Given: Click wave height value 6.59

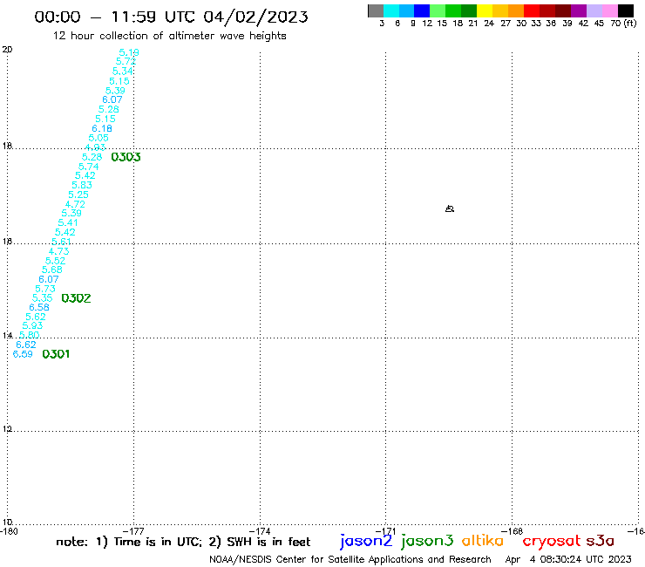Looking at the screenshot, I should [23, 354].
